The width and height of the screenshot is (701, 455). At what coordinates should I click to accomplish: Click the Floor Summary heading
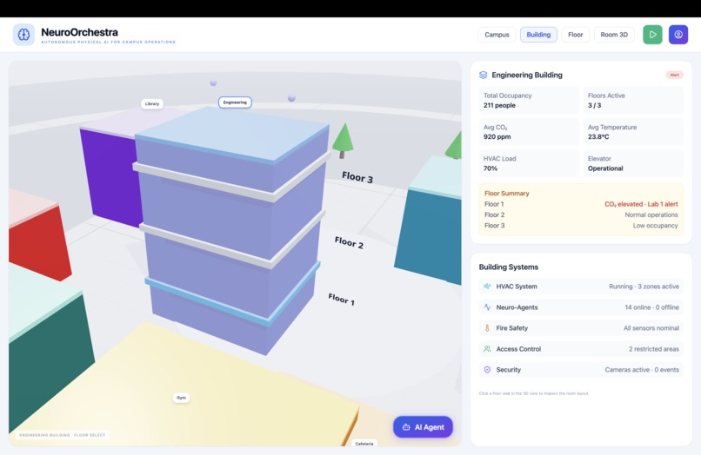[x=507, y=194]
